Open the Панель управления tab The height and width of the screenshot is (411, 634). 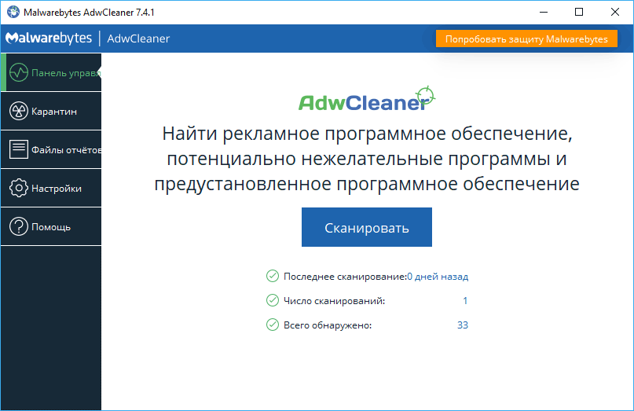[51, 72]
